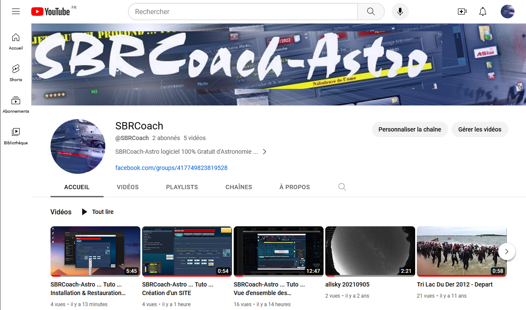
Task: Click the Création d'un SITE video title
Action: [x=178, y=289]
